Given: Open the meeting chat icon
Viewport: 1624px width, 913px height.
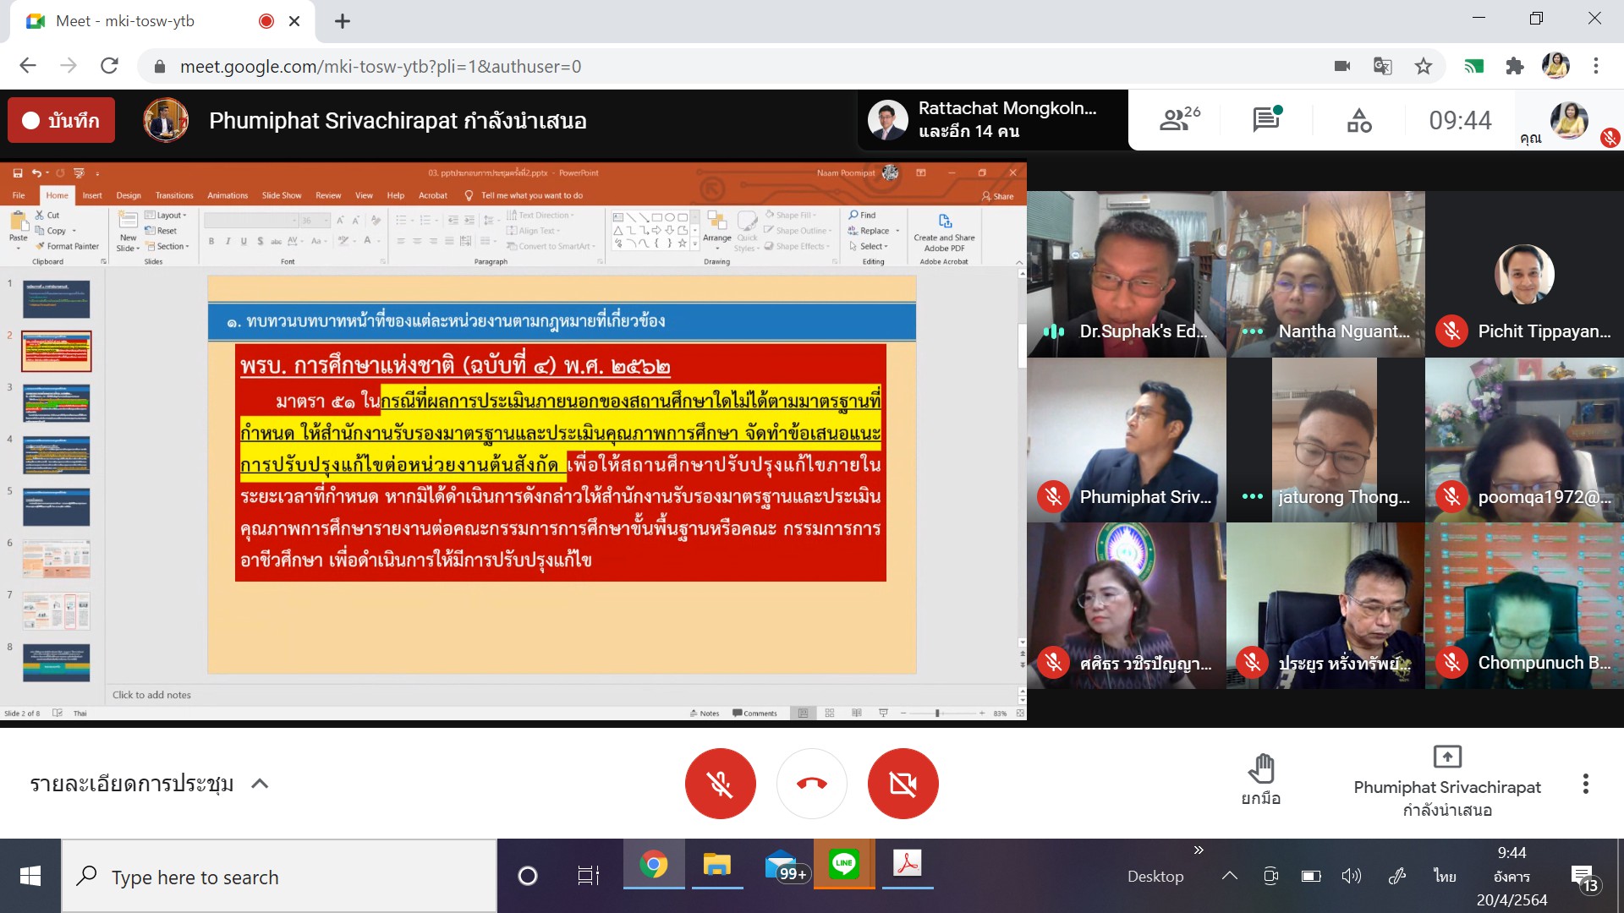Looking at the screenshot, I should click(1266, 120).
